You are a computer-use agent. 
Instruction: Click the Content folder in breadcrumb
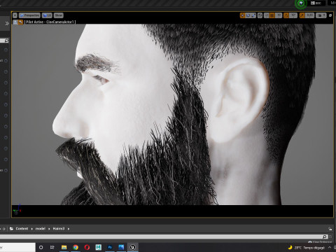tap(22, 229)
